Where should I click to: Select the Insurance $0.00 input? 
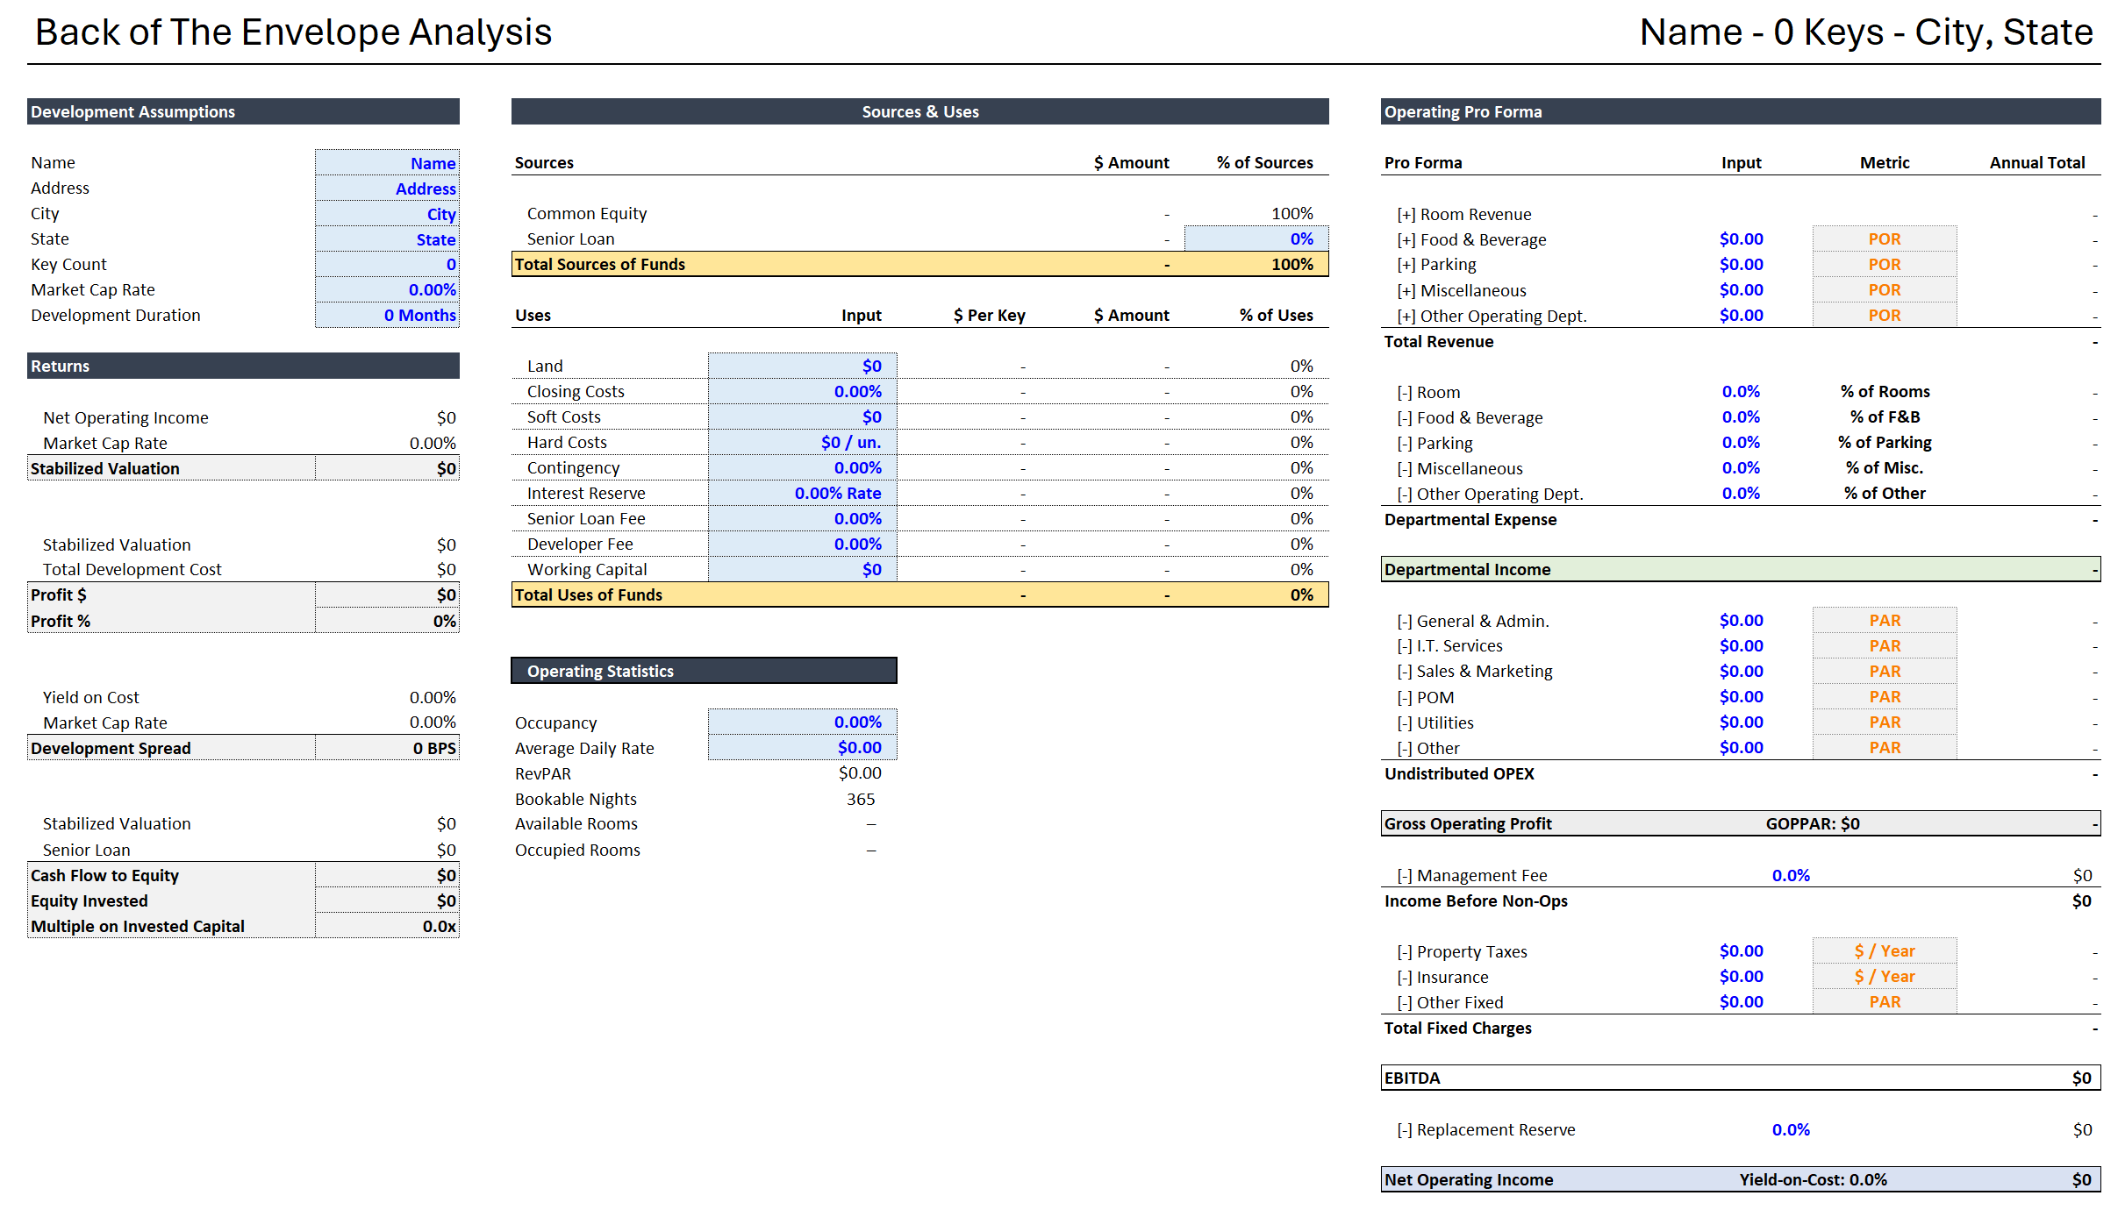(x=1742, y=977)
